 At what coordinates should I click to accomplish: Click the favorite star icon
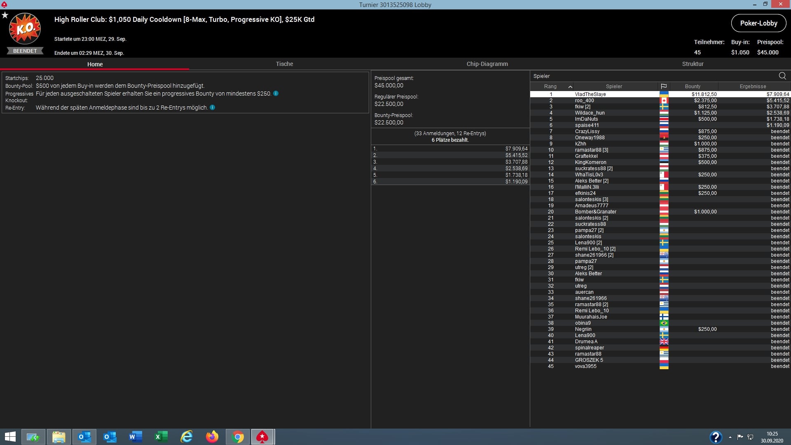5,15
